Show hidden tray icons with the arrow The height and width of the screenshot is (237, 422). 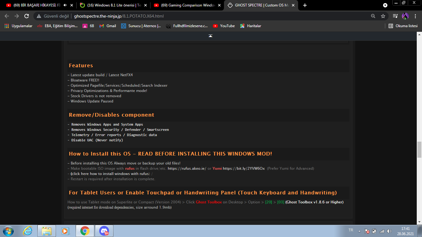pyautogui.click(x=359, y=231)
